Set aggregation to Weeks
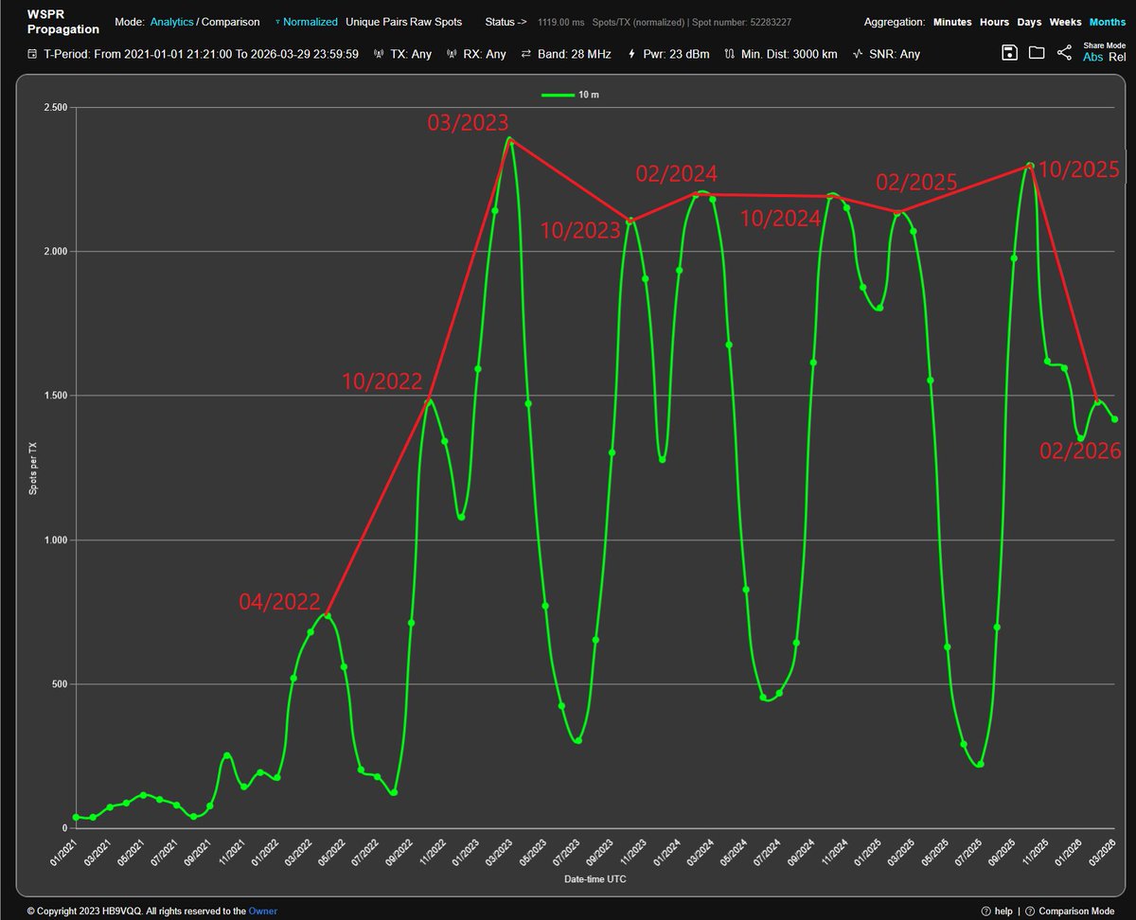1136x920 pixels. 1065,21
